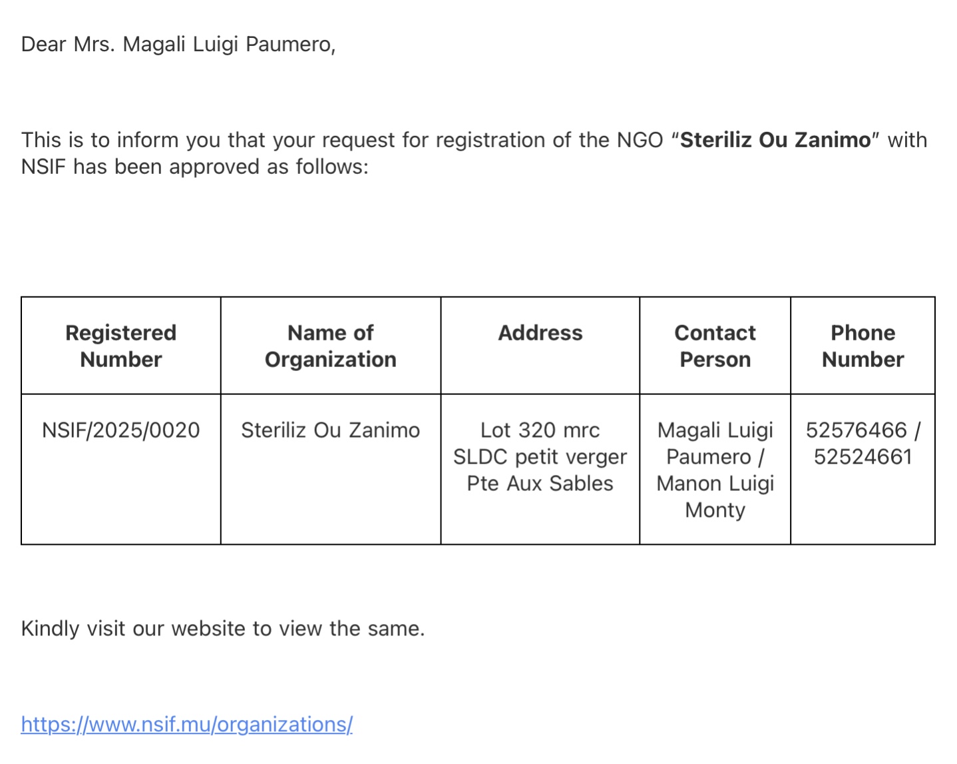Click the Lot 320 mrc address line
957x764 pixels.
tap(540, 430)
